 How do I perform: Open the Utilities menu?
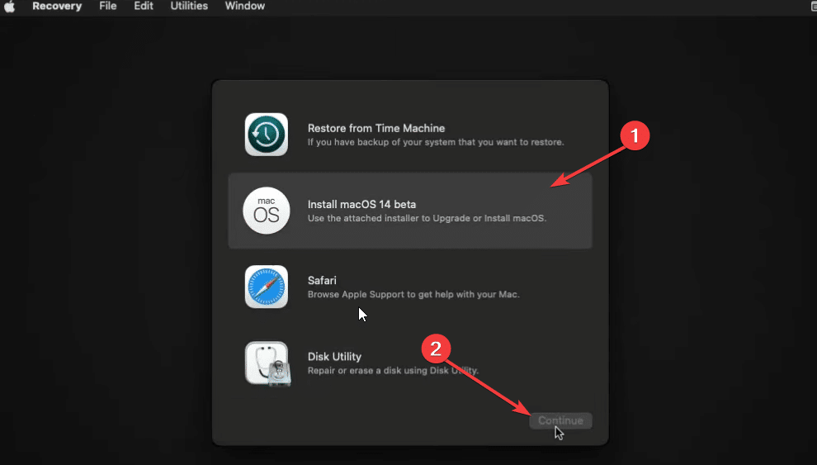[189, 7]
